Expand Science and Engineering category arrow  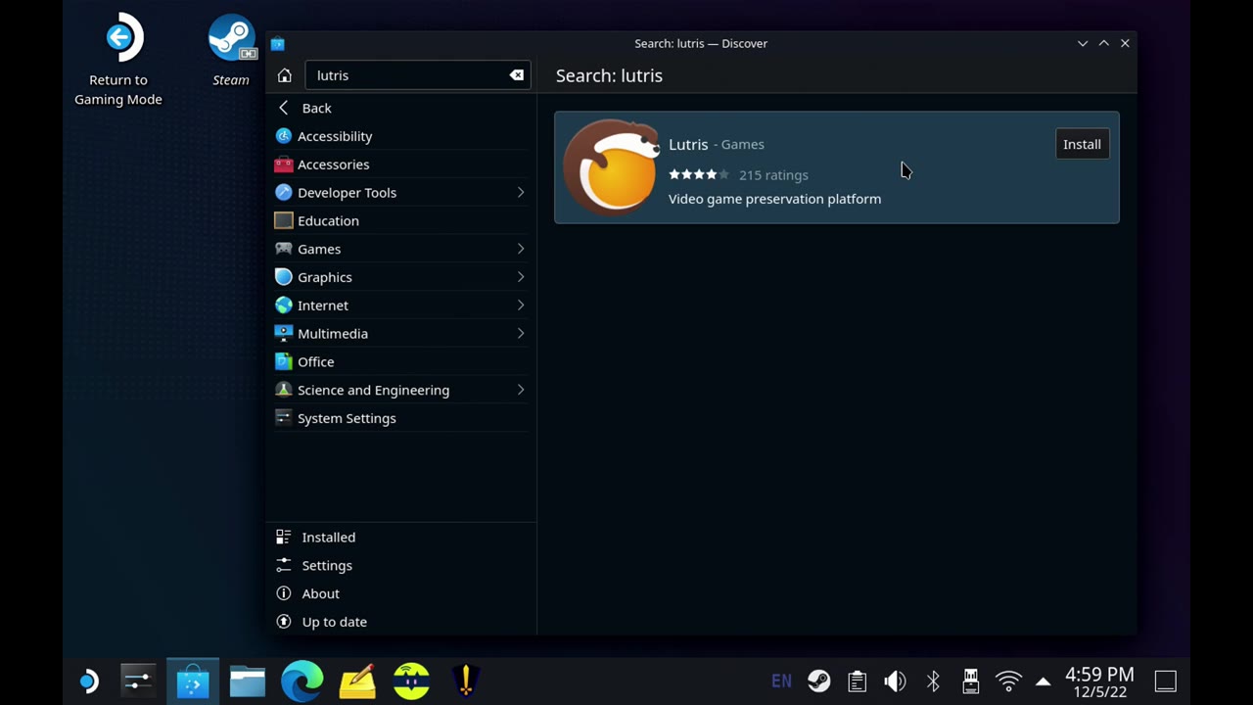[521, 390]
